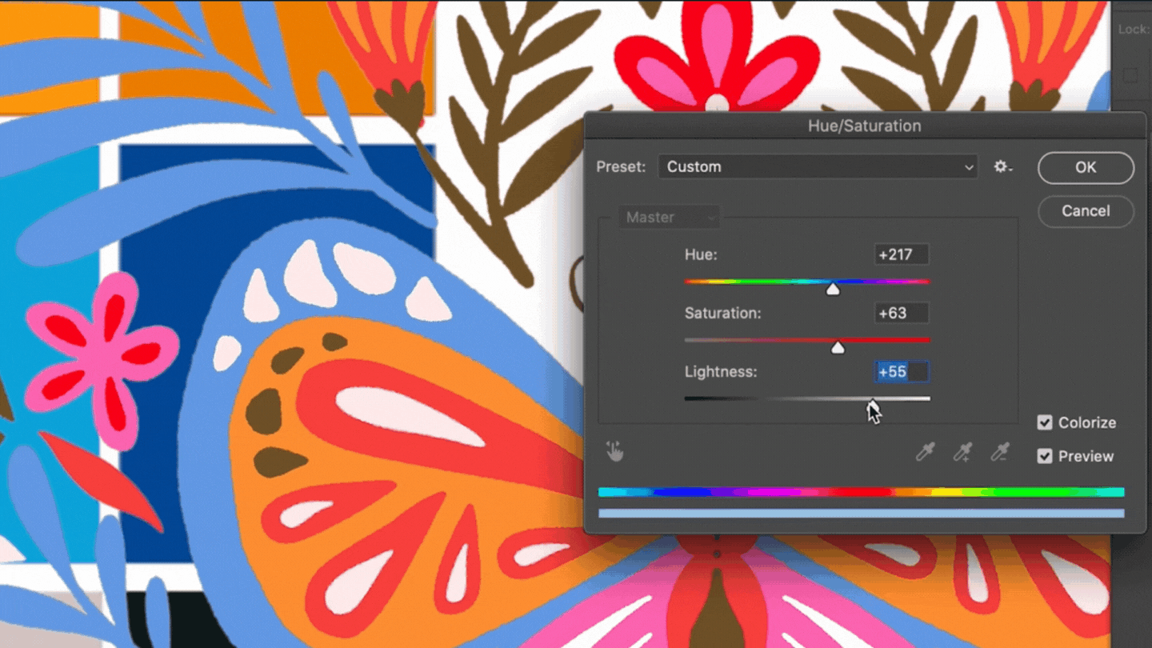1152x648 pixels.
Task: Click the Hue slider handle
Action: pos(833,289)
